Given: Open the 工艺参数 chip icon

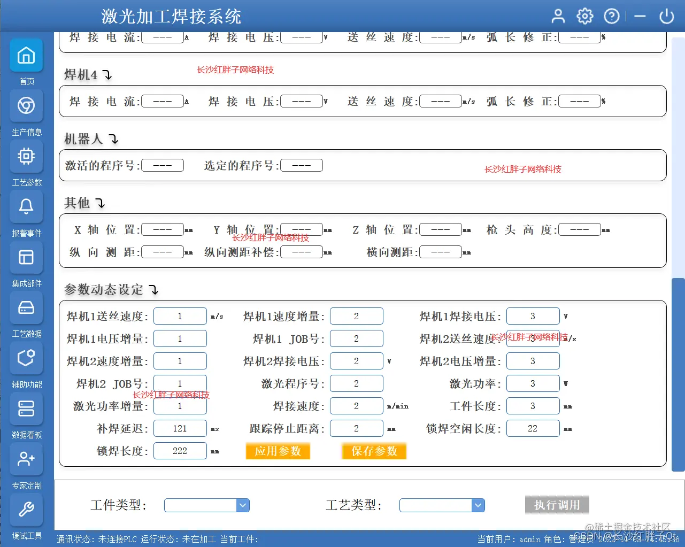Looking at the screenshot, I should [26, 156].
